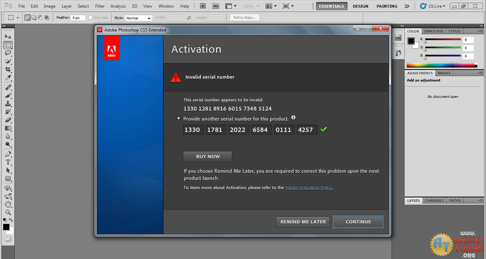Screen dimensions: 486x259
Task: Select the Blur tool
Action: tap(8, 136)
